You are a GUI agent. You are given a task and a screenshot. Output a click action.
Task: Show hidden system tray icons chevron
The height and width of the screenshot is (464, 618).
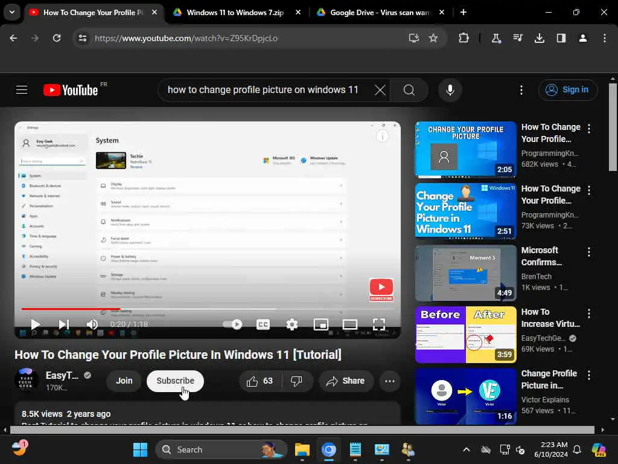coord(467,449)
